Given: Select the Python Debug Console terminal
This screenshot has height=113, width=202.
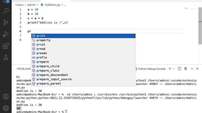Looking at the screenshot, I should (151, 69).
